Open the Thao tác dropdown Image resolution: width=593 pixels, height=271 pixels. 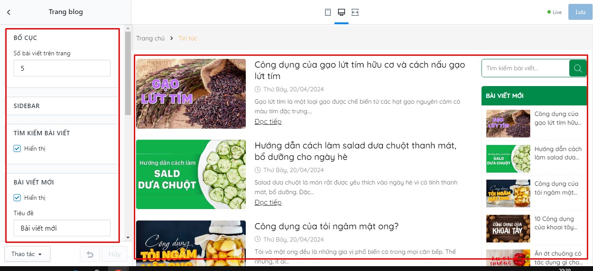(27, 254)
